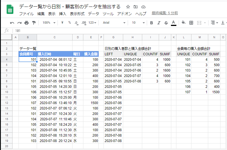Print the spreadsheet
Viewport: 227px width, 150px height.
coord(26,23)
